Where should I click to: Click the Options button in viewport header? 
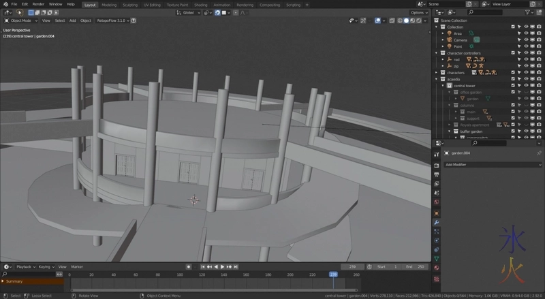419,12
